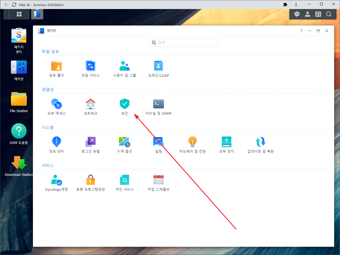340x255 pixels.
Task: Open the 도메인/LDAP icon
Action: click(x=158, y=69)
